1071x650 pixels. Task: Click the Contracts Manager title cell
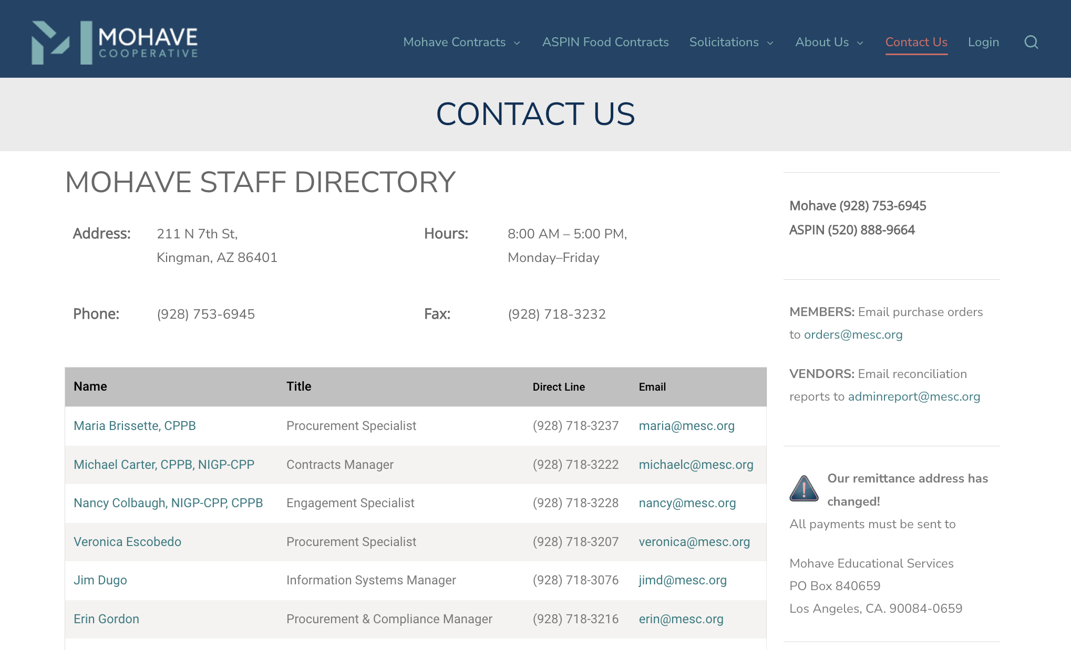point(340,465)
